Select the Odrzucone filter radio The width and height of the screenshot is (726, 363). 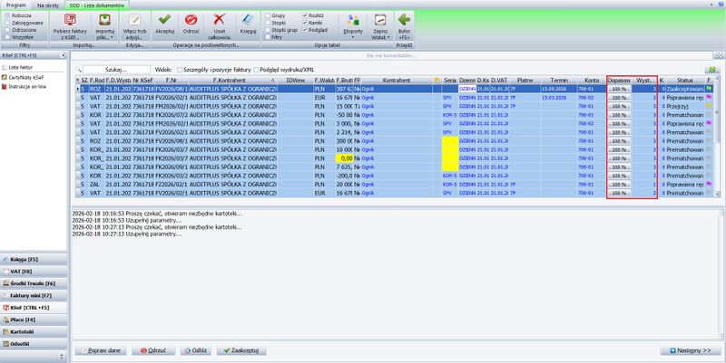pyautogui.click(x=7, y=30)
